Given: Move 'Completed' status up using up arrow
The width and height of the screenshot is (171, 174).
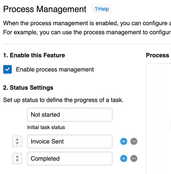Looking at the screenshot, I should coord(17,156).
